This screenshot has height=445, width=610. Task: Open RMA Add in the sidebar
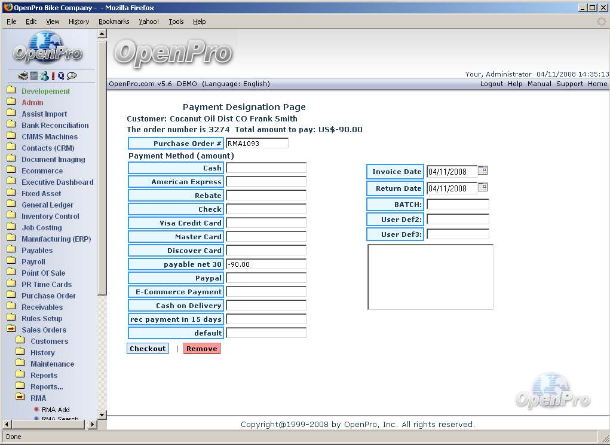56,410
